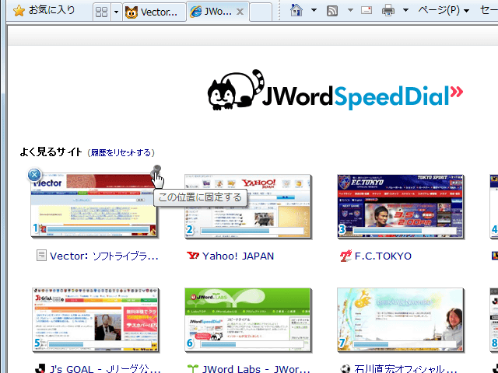Click the JWord SpeedDial logo
498x373 pixels.
(x=335, y=90)
